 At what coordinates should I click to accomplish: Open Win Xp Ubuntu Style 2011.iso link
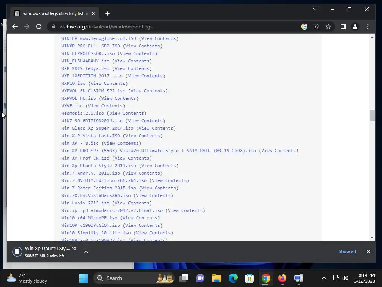point(98,166)
